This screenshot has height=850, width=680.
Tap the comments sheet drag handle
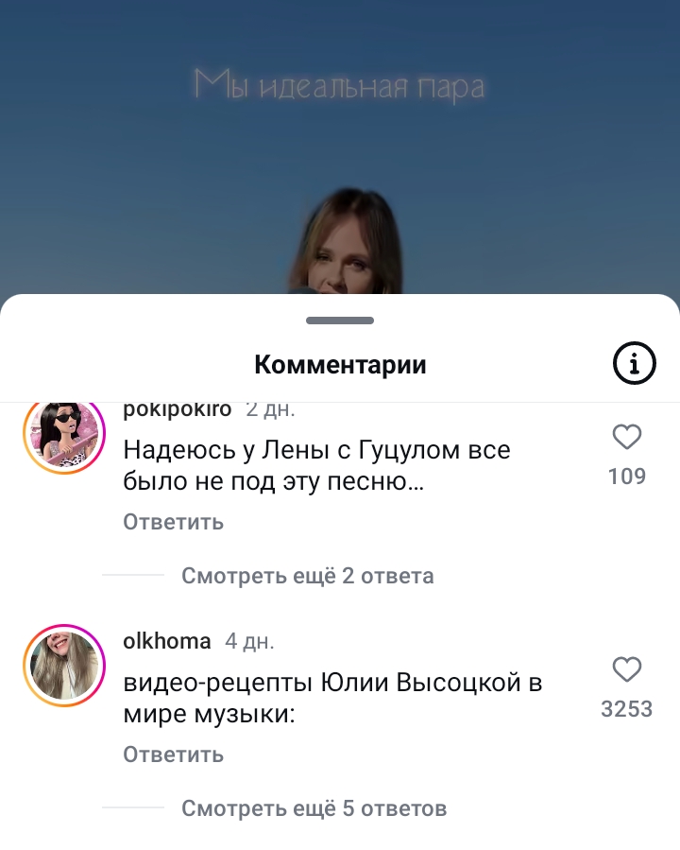click(x=340, y=321)
